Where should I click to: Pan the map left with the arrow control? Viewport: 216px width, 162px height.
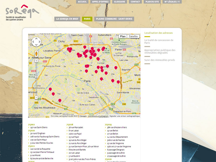(33, 42)
